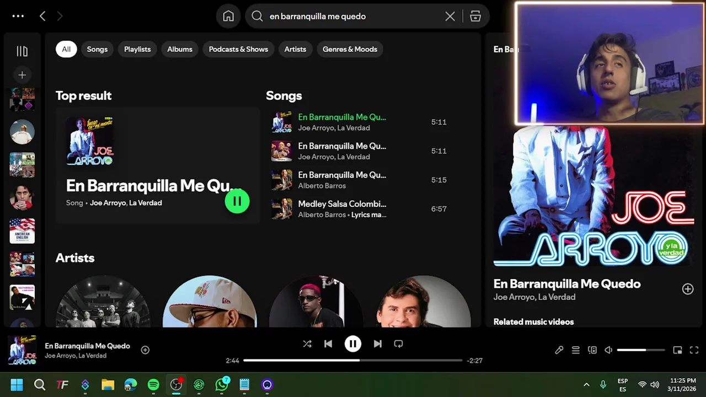Open the play queue
The width and height of the screenshot is (706, 397).
point(575,350)
